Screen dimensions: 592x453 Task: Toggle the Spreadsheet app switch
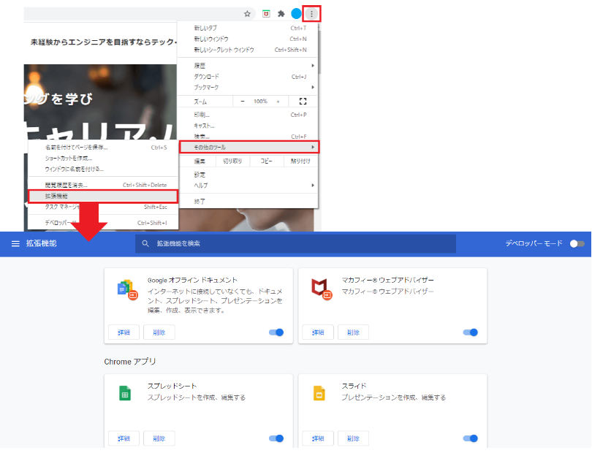(x=276, y=438)
